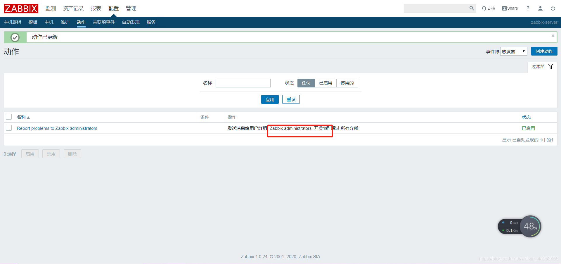Click the Zabbix SIA footer link
The width and height of the screenshot is (561, 264).
(x=309, y=257)
